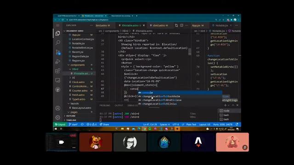The height and width of the screenshot is (165, 294).
Task: Click the open changes icon in the editor toolbar
Action: pos(176,25)
